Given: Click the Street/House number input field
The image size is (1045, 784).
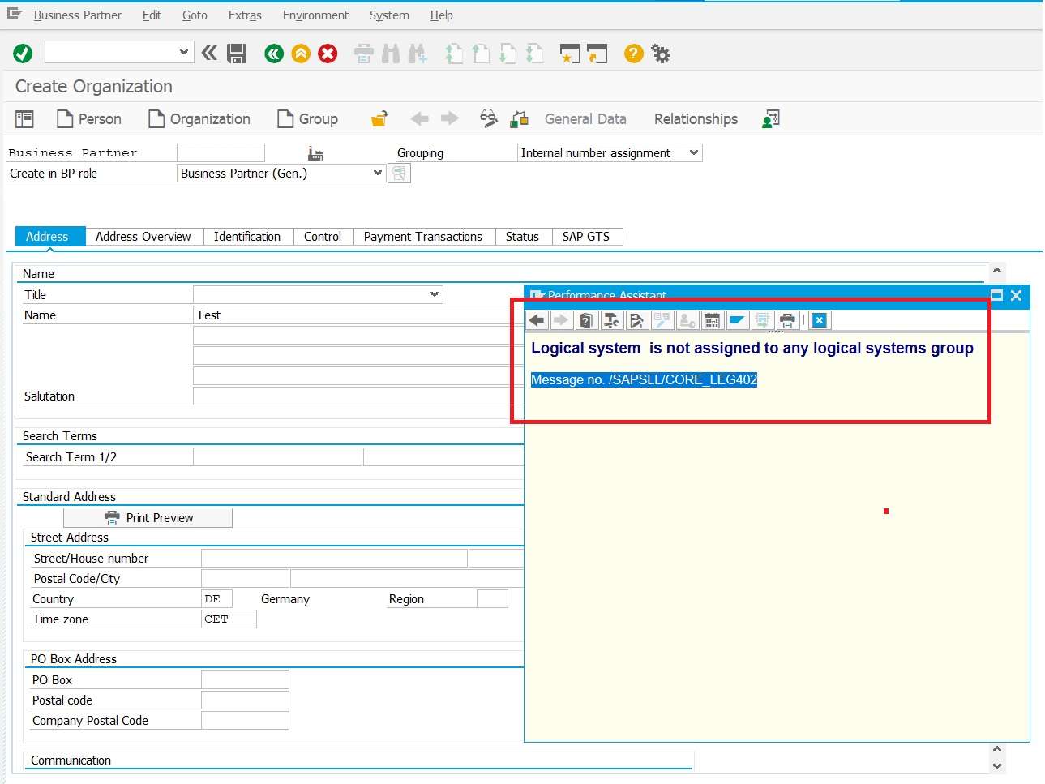Looking at the screenshot, I should tap(334, 558).
